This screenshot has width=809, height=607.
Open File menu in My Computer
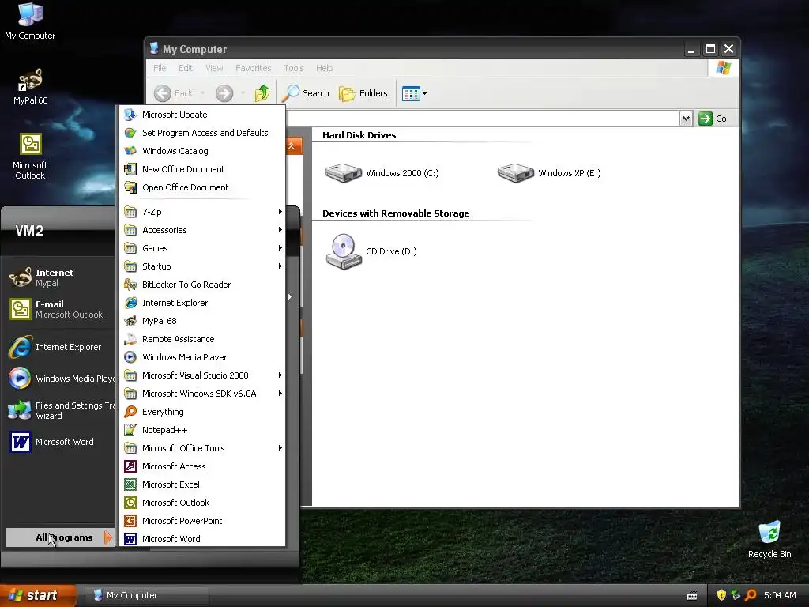(x=160, y=68)
